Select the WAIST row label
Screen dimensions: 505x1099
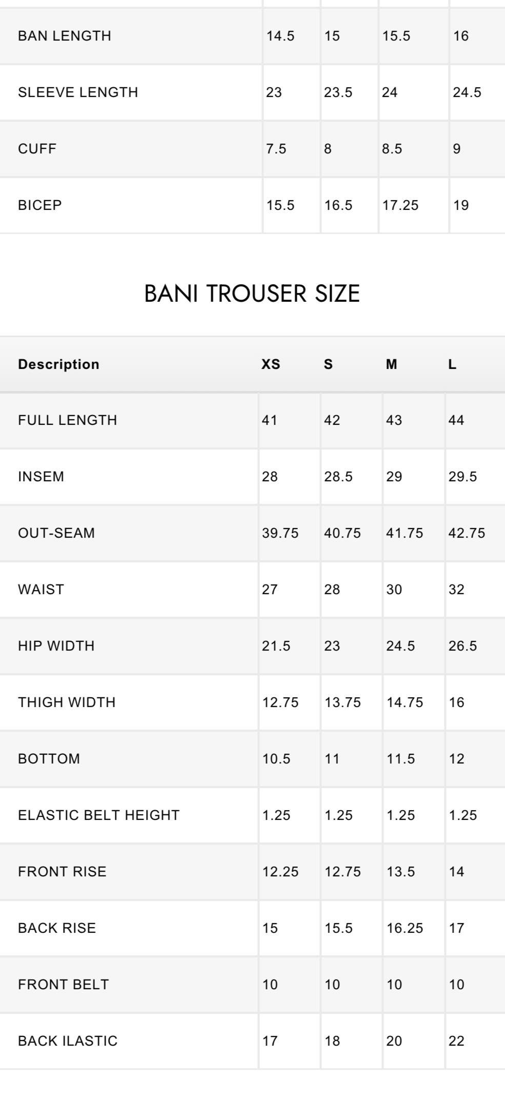click(x=41, y=590)
